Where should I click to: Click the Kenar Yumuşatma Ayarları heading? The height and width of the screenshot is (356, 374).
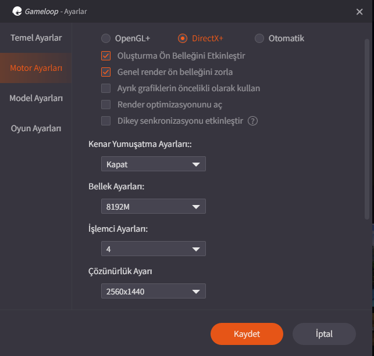140,144
